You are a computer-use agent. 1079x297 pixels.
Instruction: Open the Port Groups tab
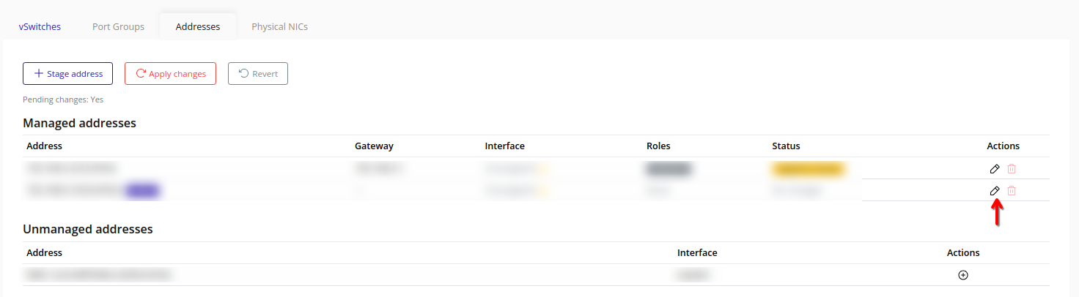click(x=118, y=26)
